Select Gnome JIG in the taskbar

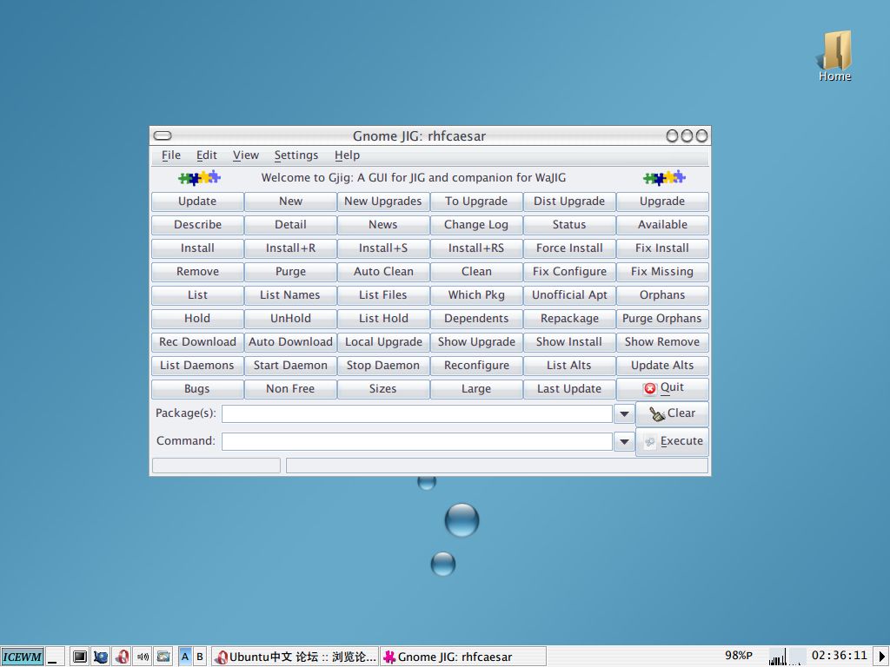point(462,657)
